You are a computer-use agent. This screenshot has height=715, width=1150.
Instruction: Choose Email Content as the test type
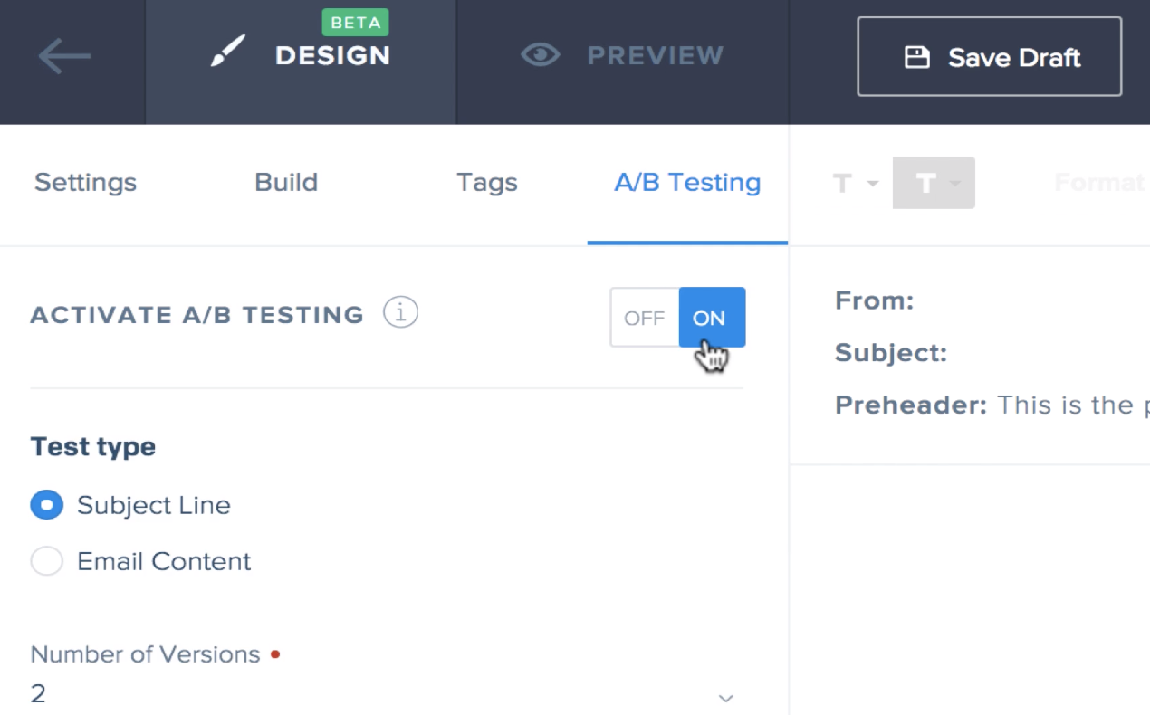coord(46,561)
